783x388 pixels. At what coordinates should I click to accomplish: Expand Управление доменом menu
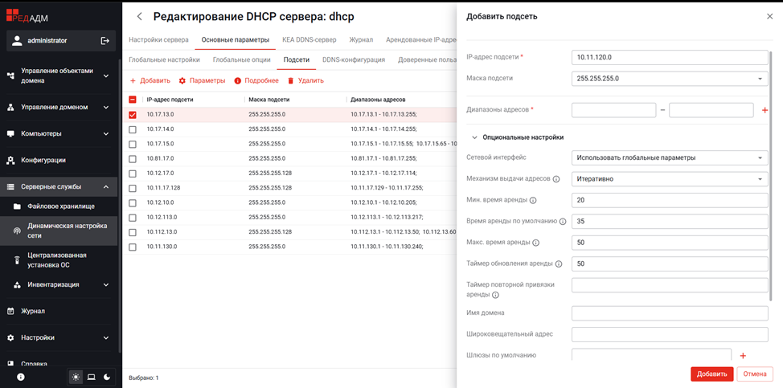106,107
